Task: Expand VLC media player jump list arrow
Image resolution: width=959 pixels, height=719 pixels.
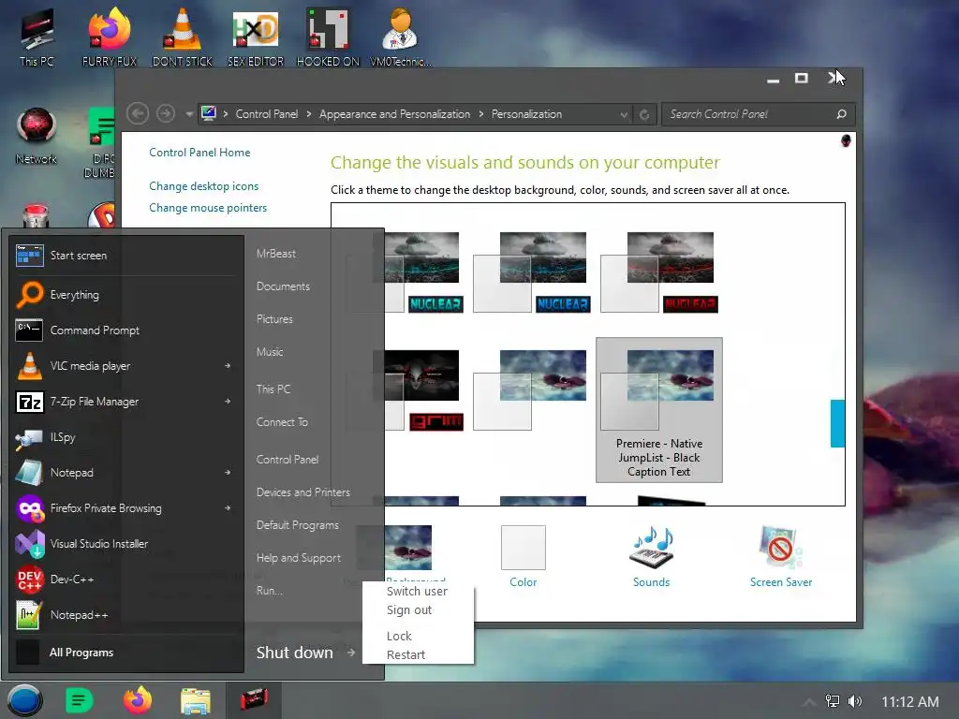Action: coord(228,366)
